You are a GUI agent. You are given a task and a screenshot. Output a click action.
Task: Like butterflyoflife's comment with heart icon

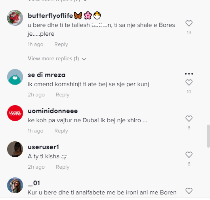point(189,23)
